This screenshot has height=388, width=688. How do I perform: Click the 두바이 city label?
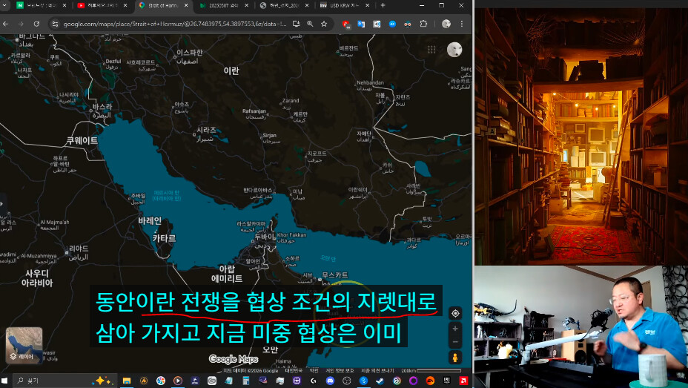[x=265, y=237]
